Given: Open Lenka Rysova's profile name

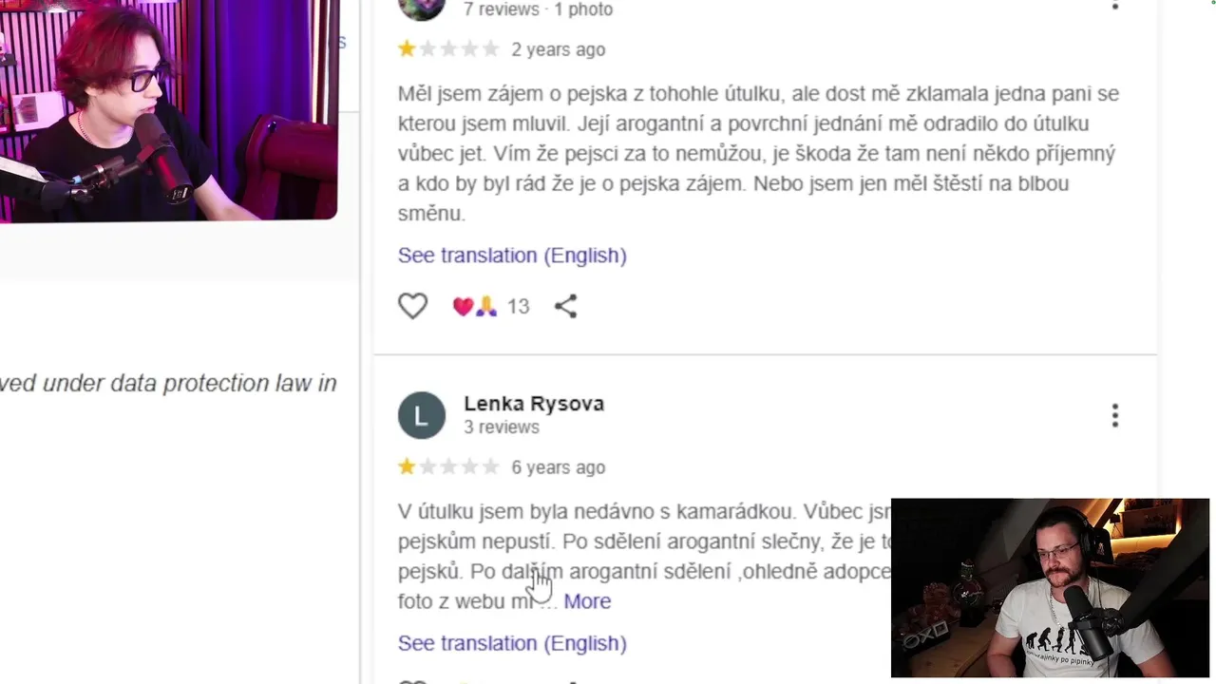Looking at the screenshot, I should click(534, 403).
